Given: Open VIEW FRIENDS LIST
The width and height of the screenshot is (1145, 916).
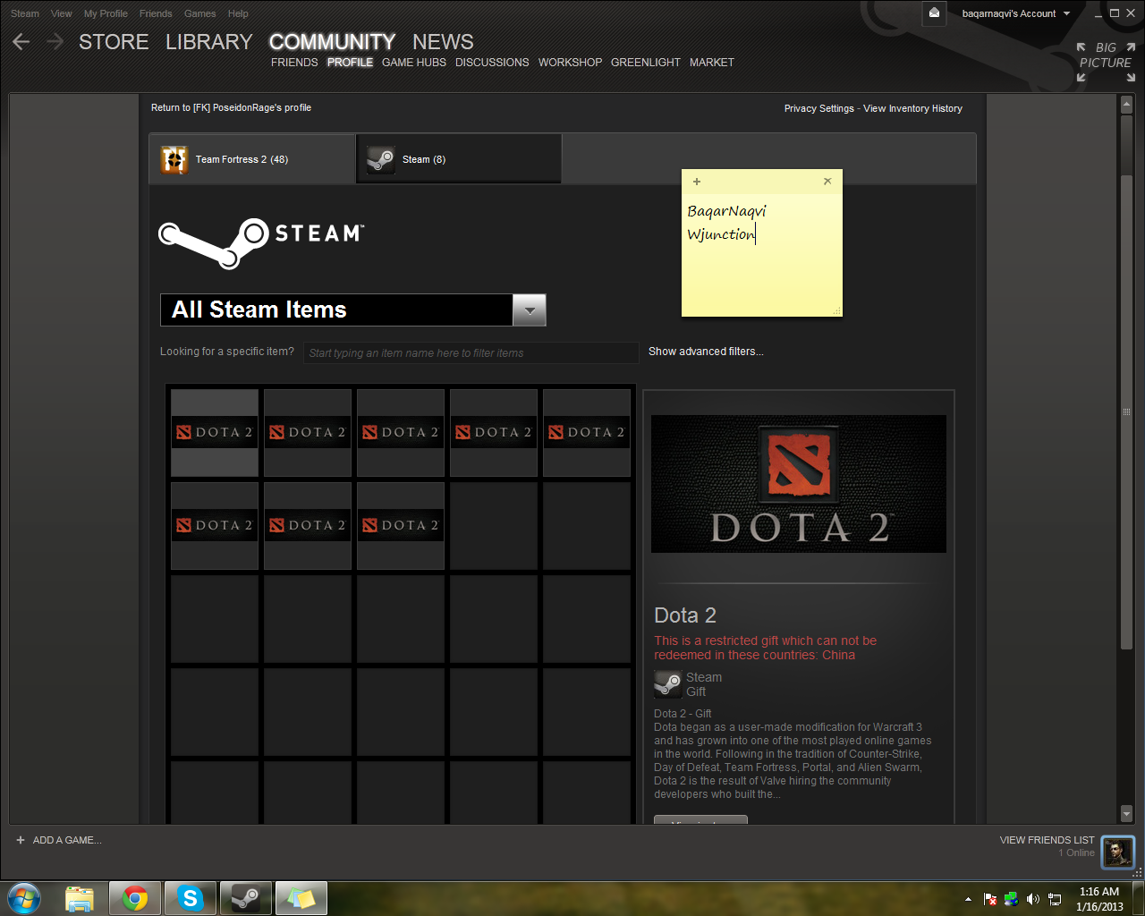Looking at the screenshot, I should tap(1047, 840).
